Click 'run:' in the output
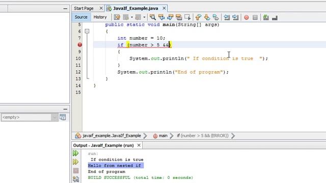 click(93, 154)
